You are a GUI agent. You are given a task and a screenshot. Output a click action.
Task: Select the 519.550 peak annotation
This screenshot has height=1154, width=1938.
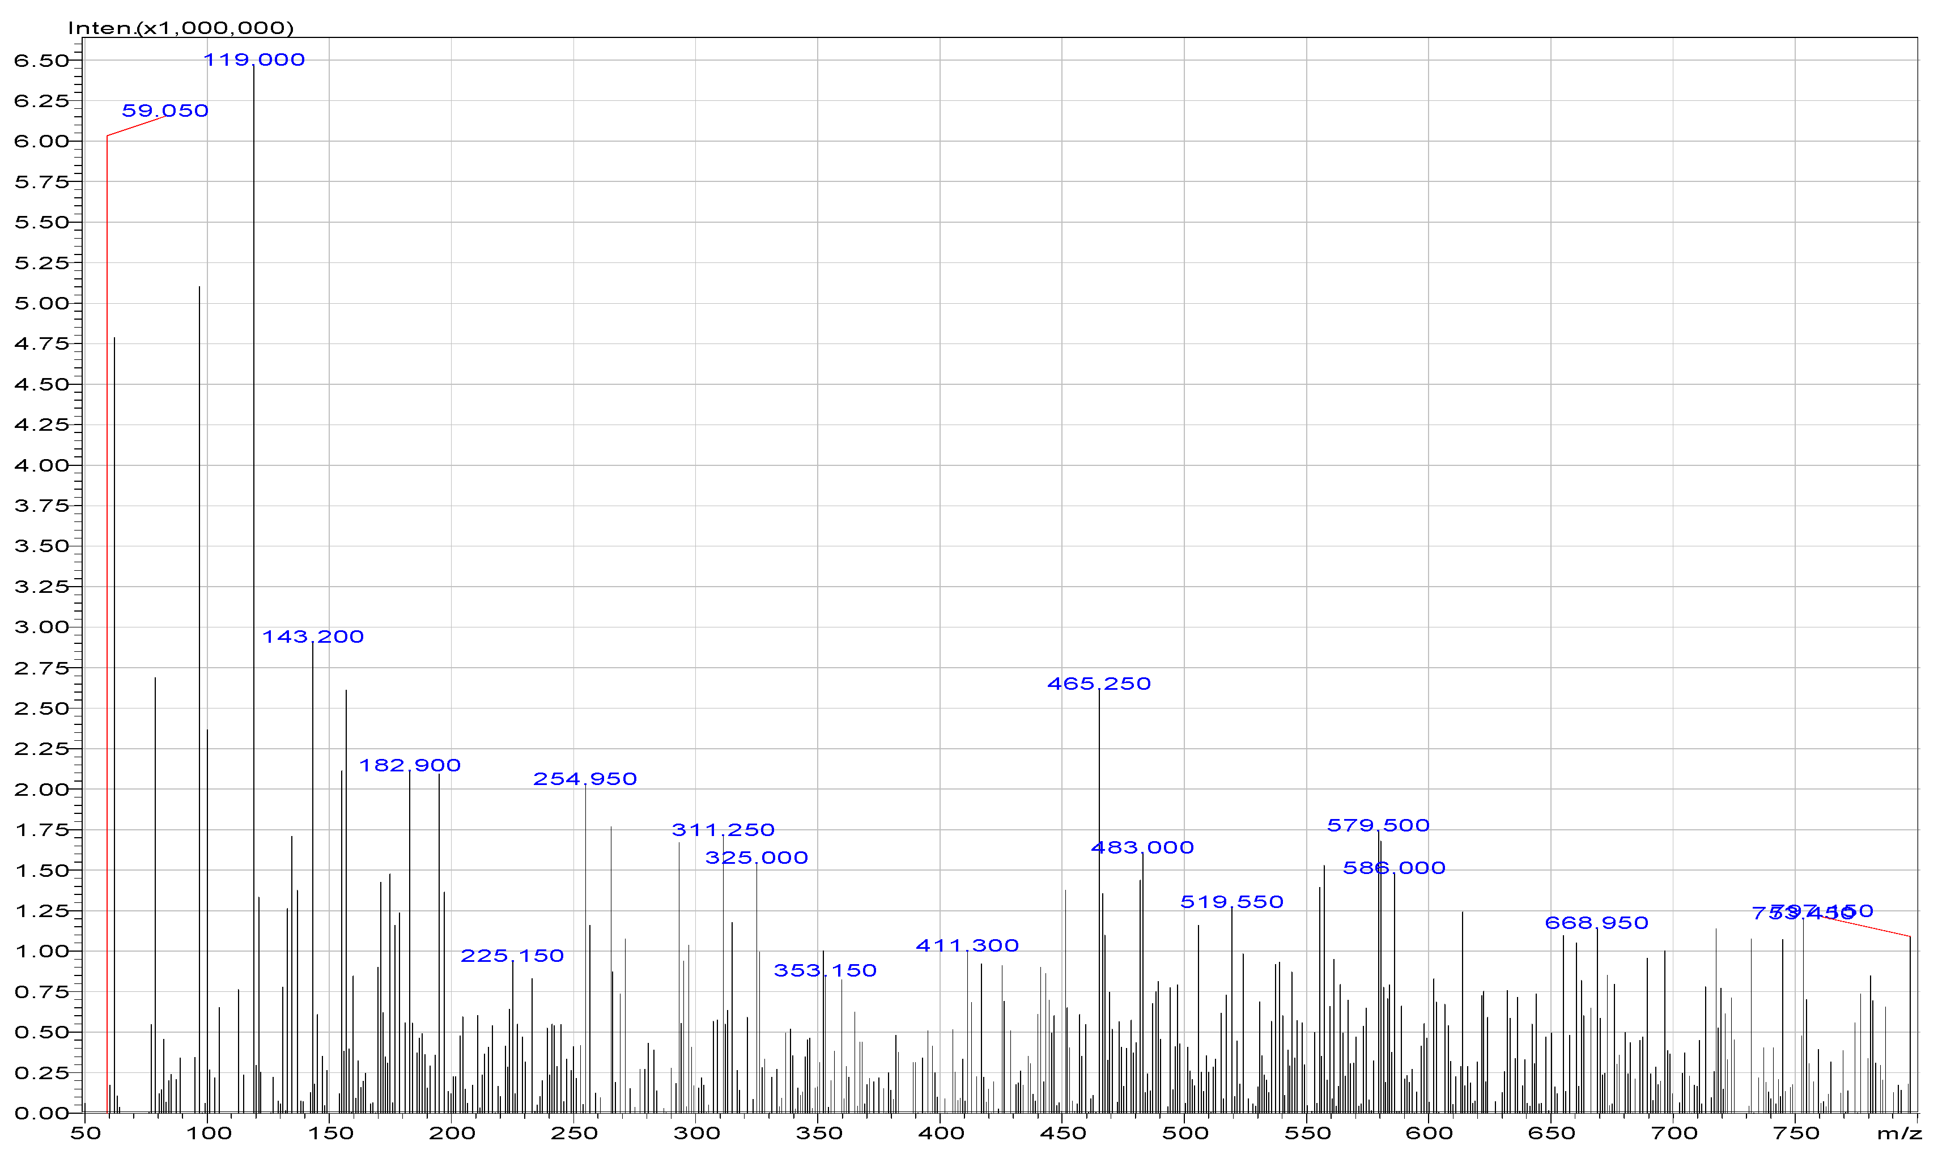(1234, 901)
